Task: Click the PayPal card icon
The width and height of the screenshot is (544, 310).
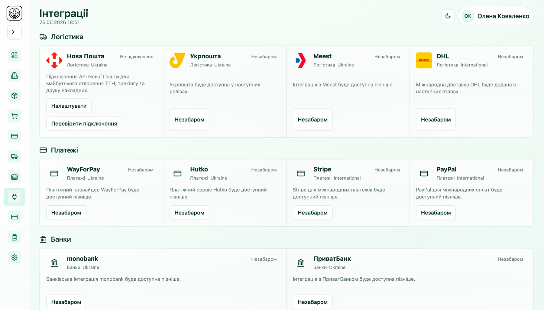Action: pos(424,174)
